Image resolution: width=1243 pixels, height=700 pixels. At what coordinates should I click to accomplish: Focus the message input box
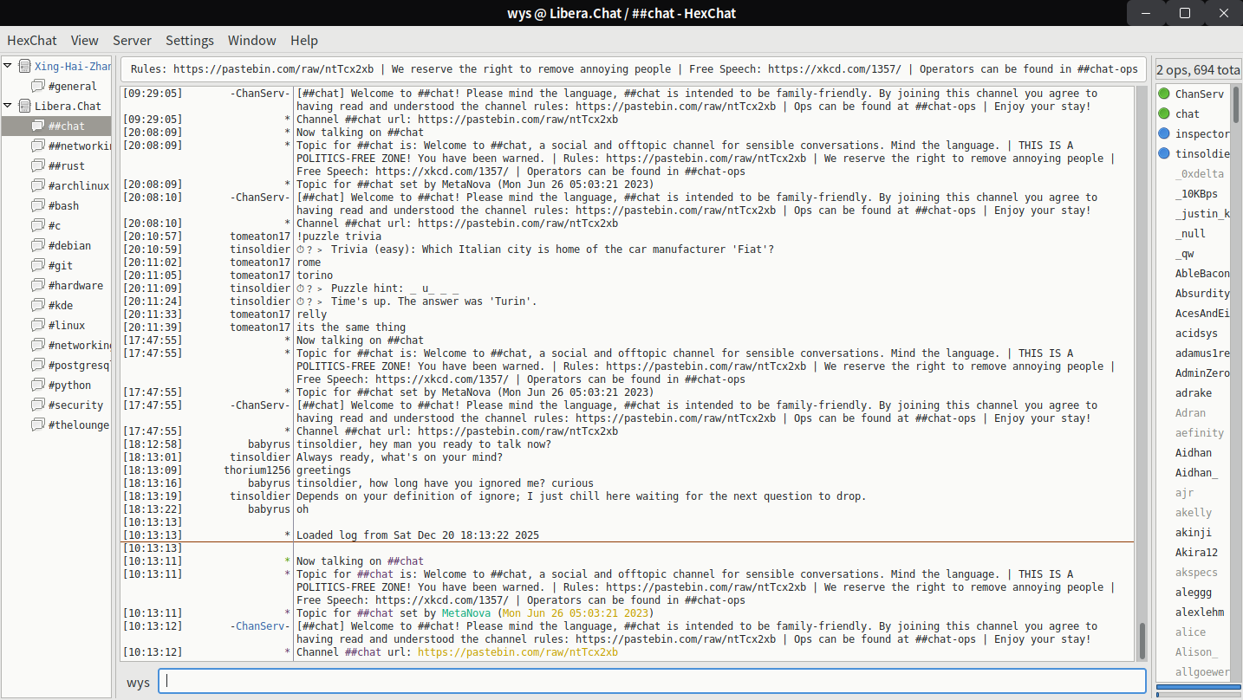pyautogui.click(x=652, y=681)
